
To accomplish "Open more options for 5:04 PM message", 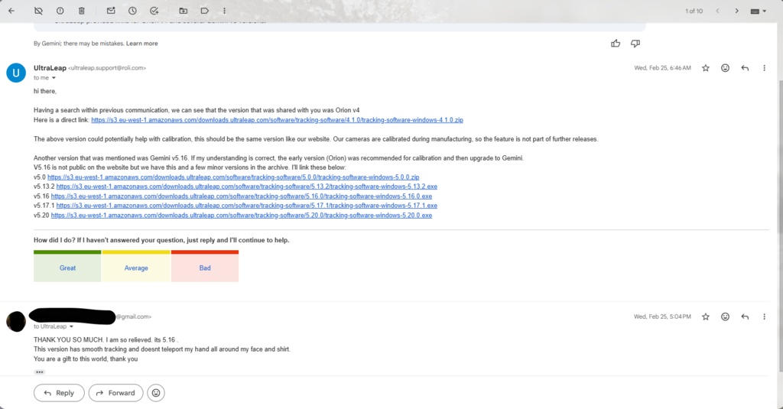I will pos(764,316).
